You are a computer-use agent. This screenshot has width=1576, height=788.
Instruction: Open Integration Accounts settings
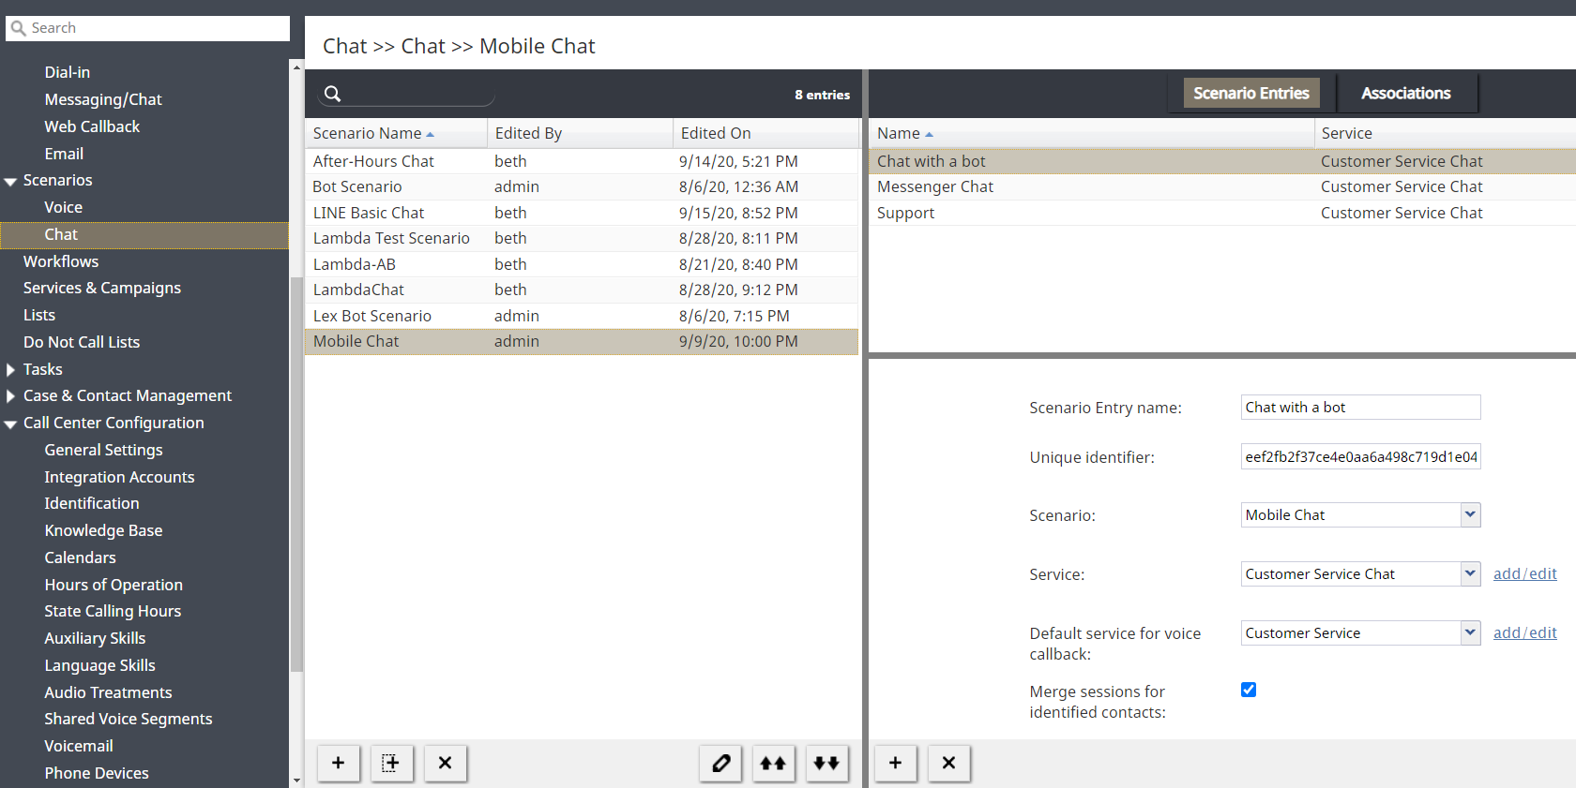pos(119,477)
